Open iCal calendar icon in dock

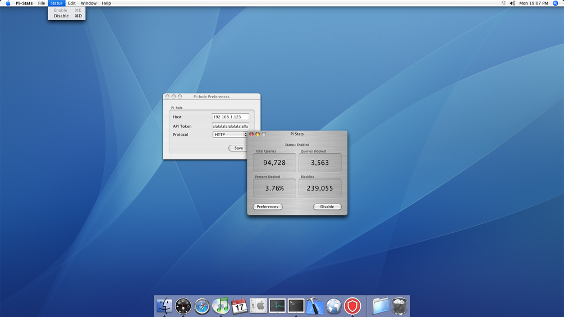[x=239, y=306]
